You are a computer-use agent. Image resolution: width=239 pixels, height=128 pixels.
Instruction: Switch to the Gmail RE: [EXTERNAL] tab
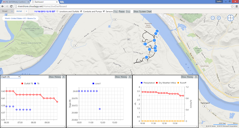click(x=15, y=2)
